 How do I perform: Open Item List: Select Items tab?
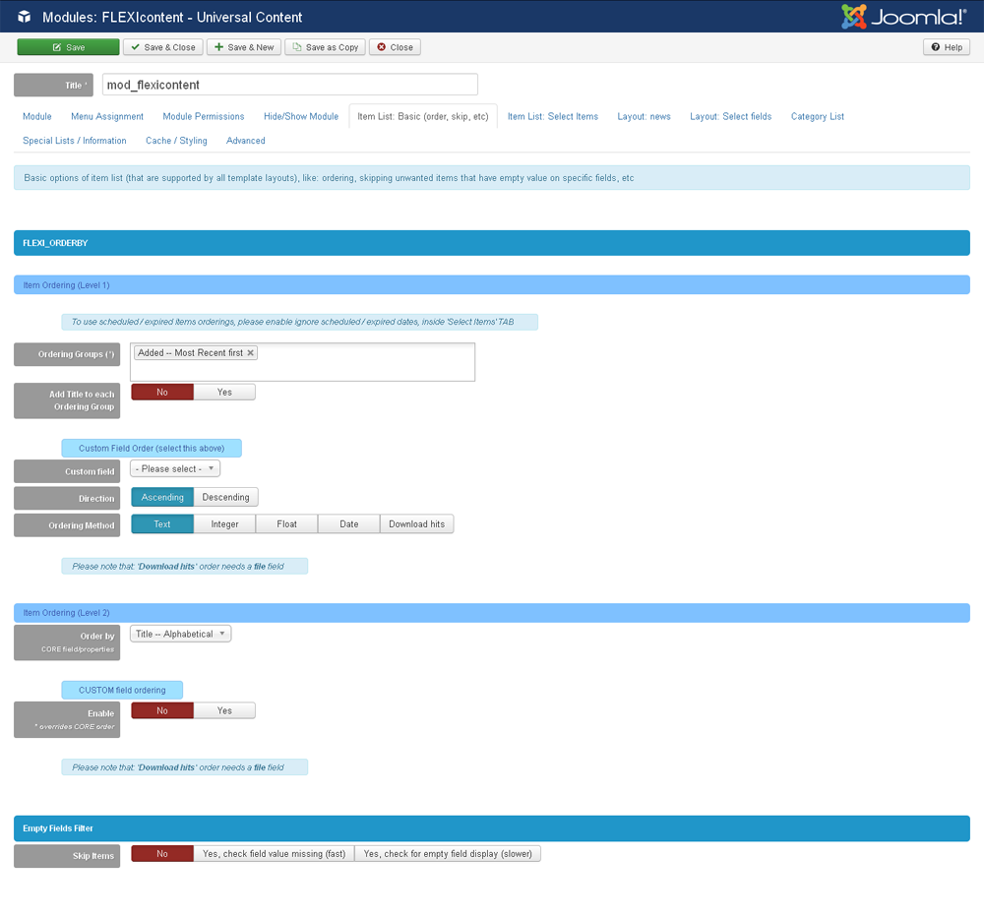tap(553, 116)
